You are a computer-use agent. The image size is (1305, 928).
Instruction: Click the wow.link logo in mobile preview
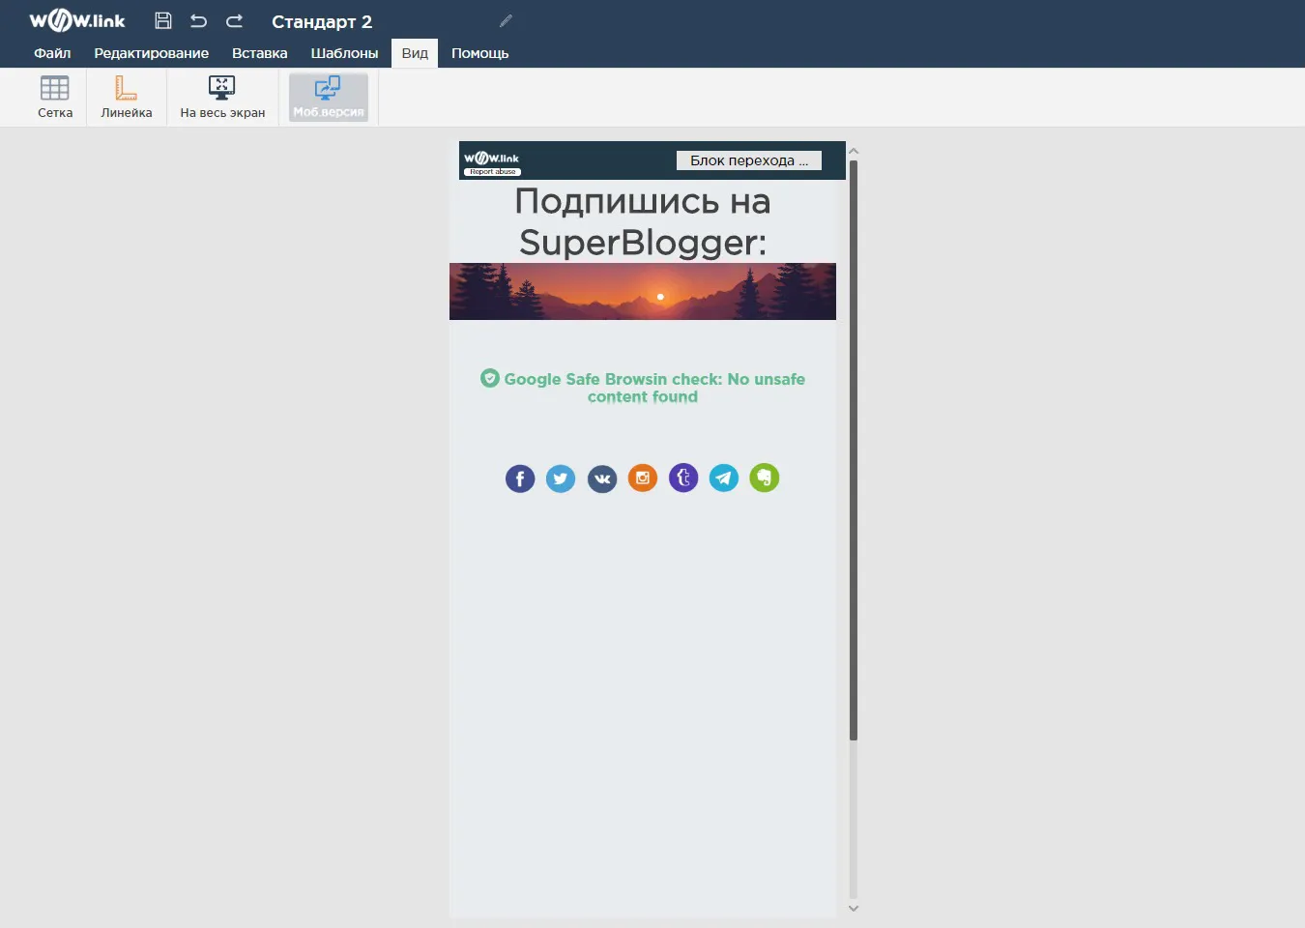(x=491, y=158)
